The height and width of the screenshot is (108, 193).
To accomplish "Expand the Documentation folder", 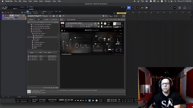I will [33, 35].
